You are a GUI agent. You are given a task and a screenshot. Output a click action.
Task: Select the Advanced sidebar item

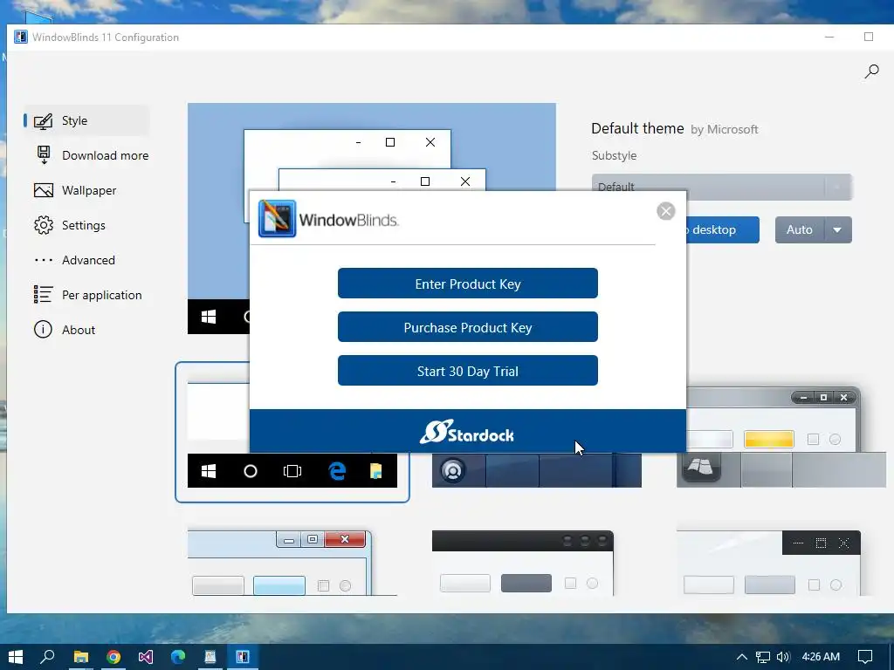tap(86, 260)
